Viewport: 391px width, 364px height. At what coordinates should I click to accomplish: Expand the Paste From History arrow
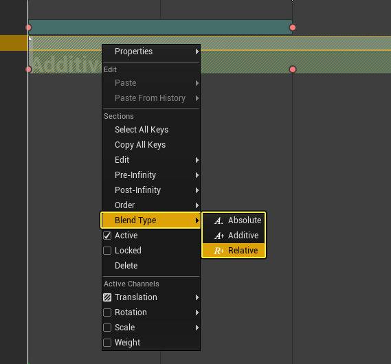(x=197, y=98)
